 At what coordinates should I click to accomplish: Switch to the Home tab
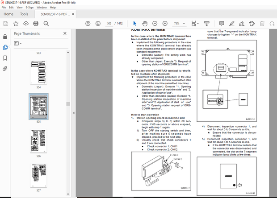(x=8, y=14)
